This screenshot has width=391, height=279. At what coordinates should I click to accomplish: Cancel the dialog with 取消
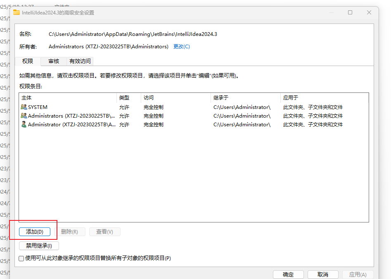pyautogui.click(x=323, y=274)
